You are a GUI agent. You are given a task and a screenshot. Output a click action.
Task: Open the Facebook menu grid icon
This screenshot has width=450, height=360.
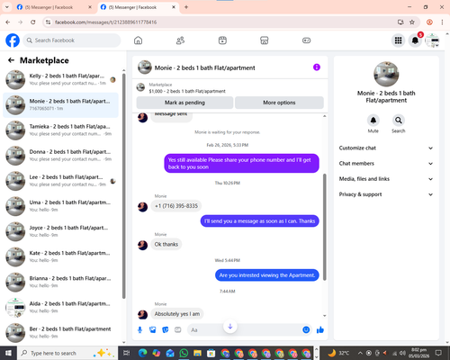coord(398,40)
